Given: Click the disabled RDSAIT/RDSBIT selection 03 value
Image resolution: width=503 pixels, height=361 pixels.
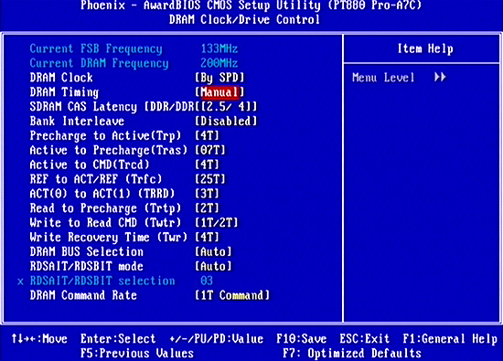Looking at the screenshot, I should pyautogui.click(x=207, y=281).
